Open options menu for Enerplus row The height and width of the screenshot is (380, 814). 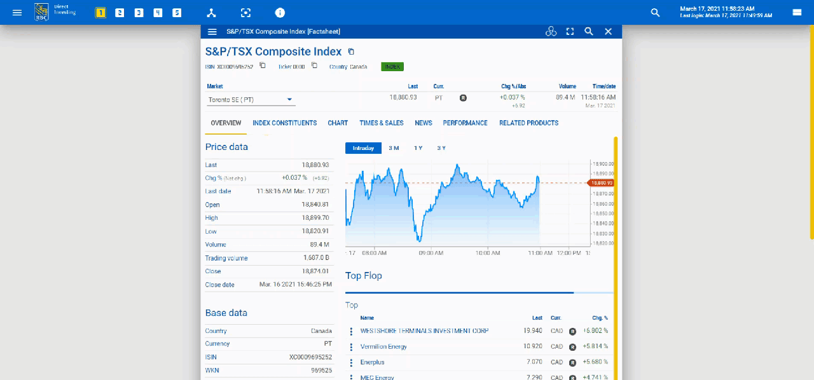pyautogui.click(x=351, y=362)
